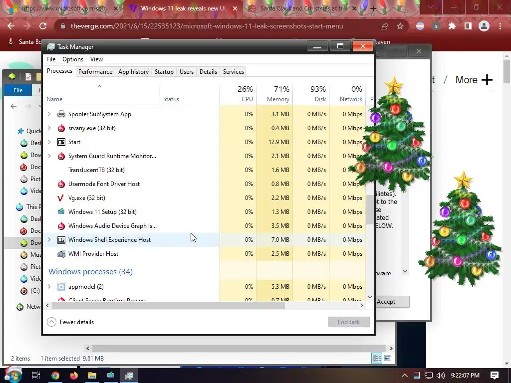Open the notification center icon
This screenshot has height=383, width=511.
[x=495, y=375]
